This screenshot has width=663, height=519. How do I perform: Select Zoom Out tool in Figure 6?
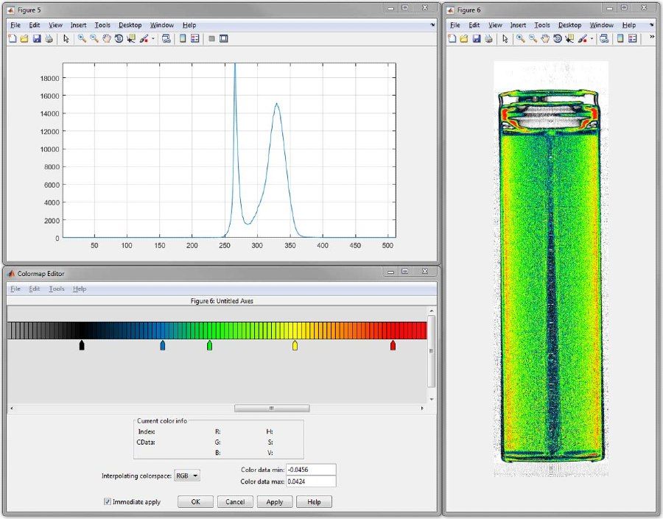coord(533,39)
